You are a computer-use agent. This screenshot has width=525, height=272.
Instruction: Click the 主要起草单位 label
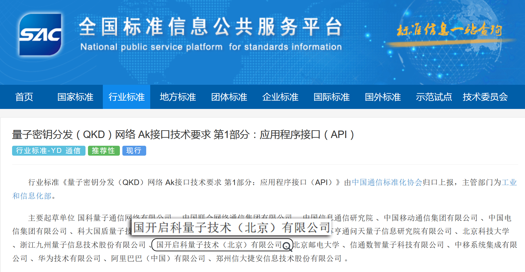(x=51, y=218)
